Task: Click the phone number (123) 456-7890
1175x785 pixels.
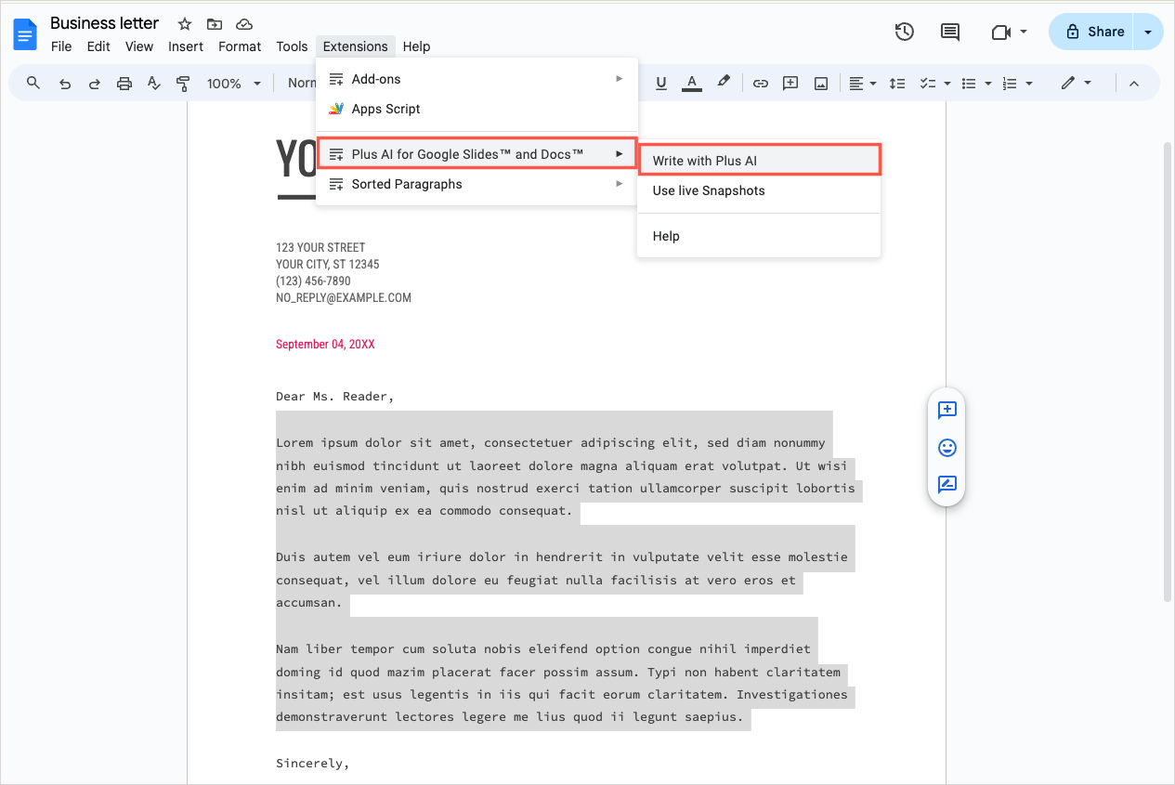Action: click(313, 281)
